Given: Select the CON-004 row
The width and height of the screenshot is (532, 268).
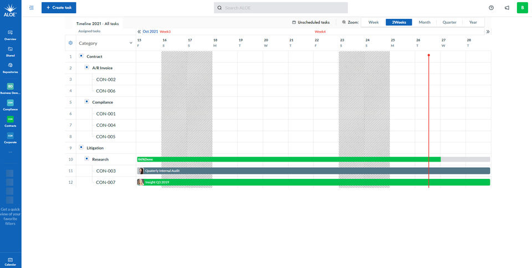Looking at the screenshot, I should 106,125.
